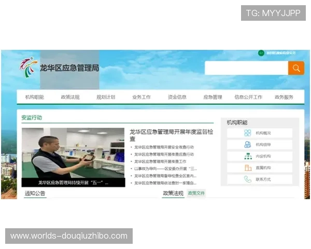Click the 联系方式 phone icon

pyautogui.click(x=248, y=179)
